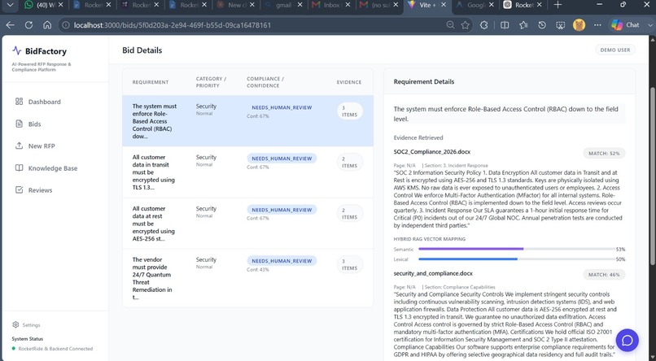Switch to the (no subject) Gmail tab
656x361 pixels.
click(376, 5)
